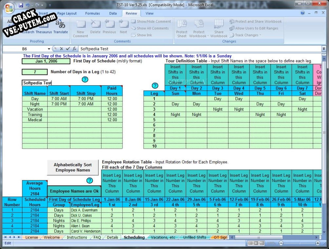Screen dimensions: 329x249
Task: Select the Vacation shift name cell
Action: 35,109
